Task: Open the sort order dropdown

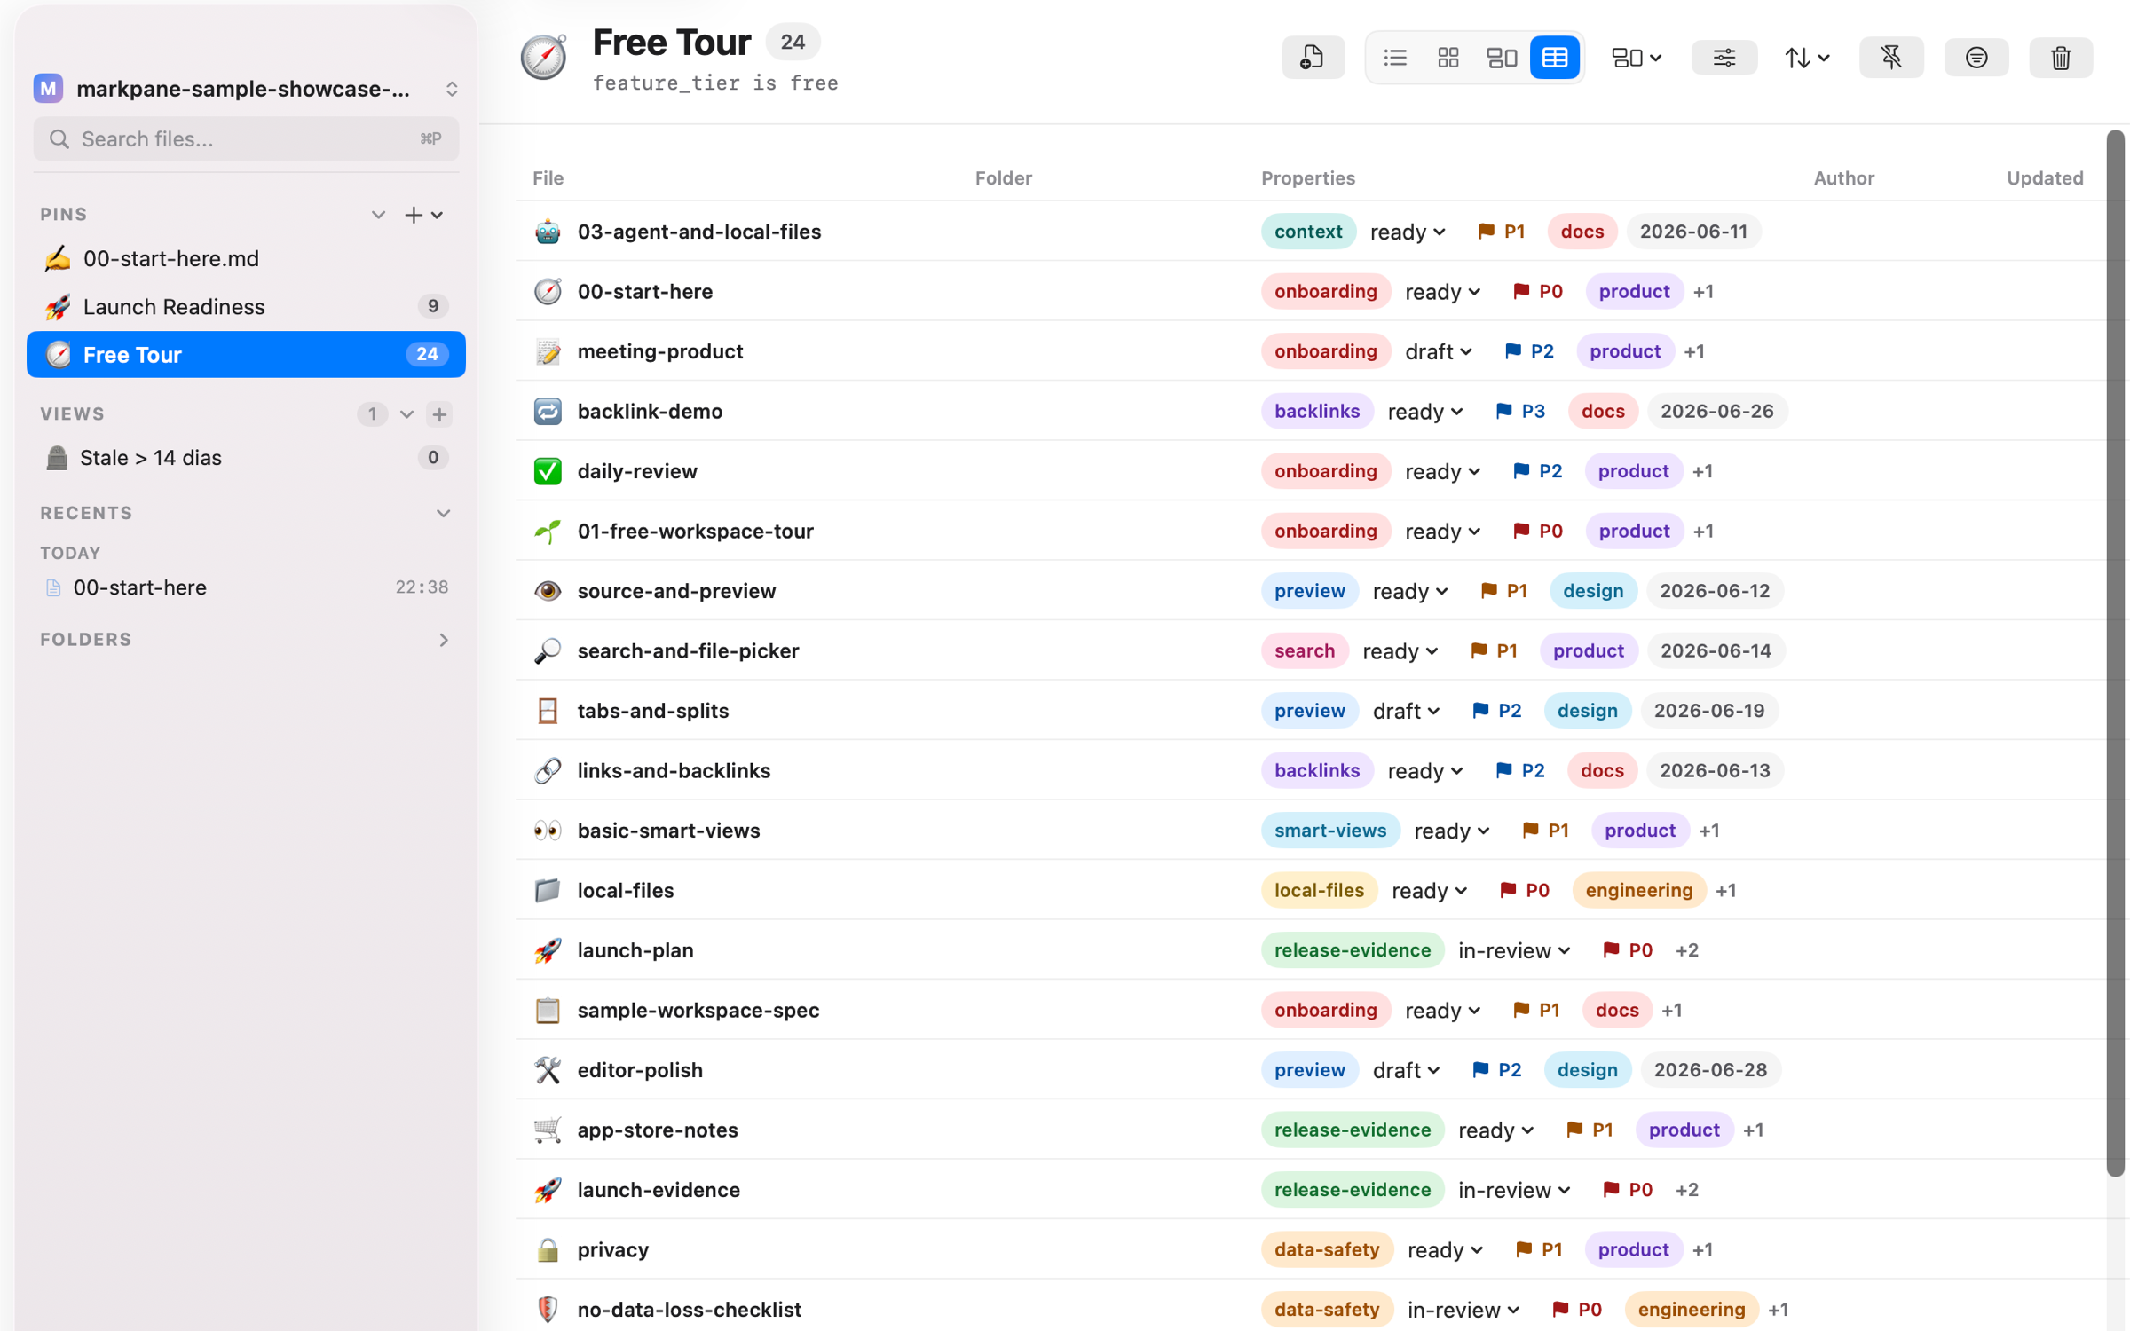Action: click(x=1807, y=58)
